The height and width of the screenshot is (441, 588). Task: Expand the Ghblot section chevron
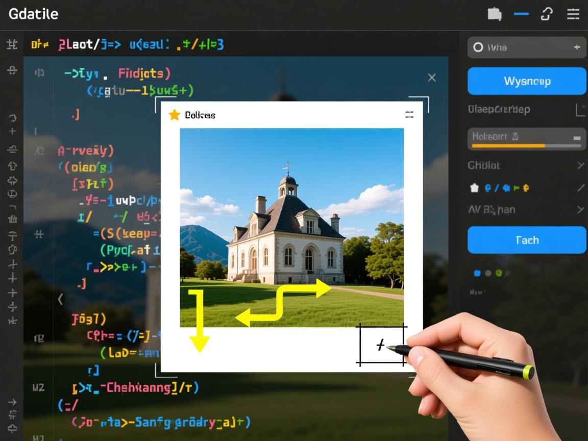[x=580, y=165]
